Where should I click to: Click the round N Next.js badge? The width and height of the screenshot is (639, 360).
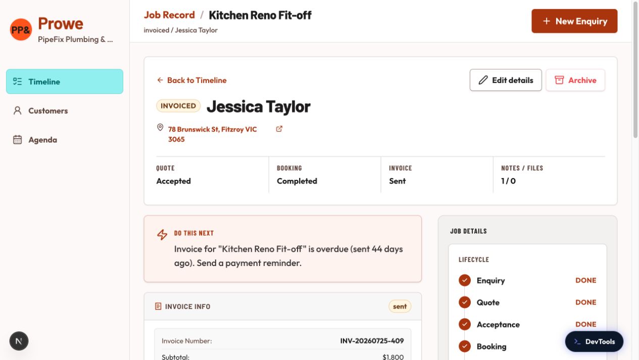[19, 341]
